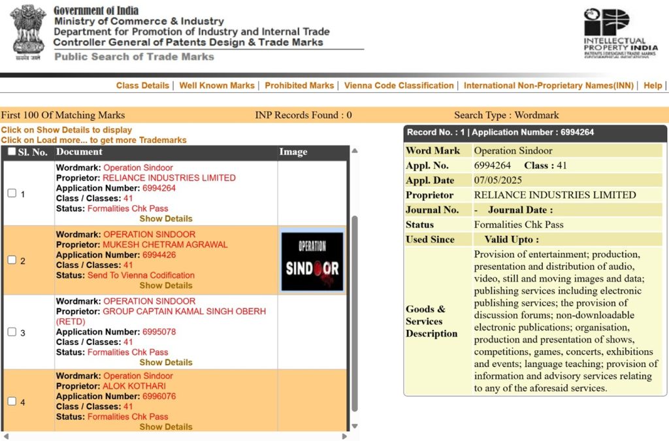The width and height of the screenshot is (669, 441).
Task: Enable the checkbox for record 4
Action: [x=12, y=401]
